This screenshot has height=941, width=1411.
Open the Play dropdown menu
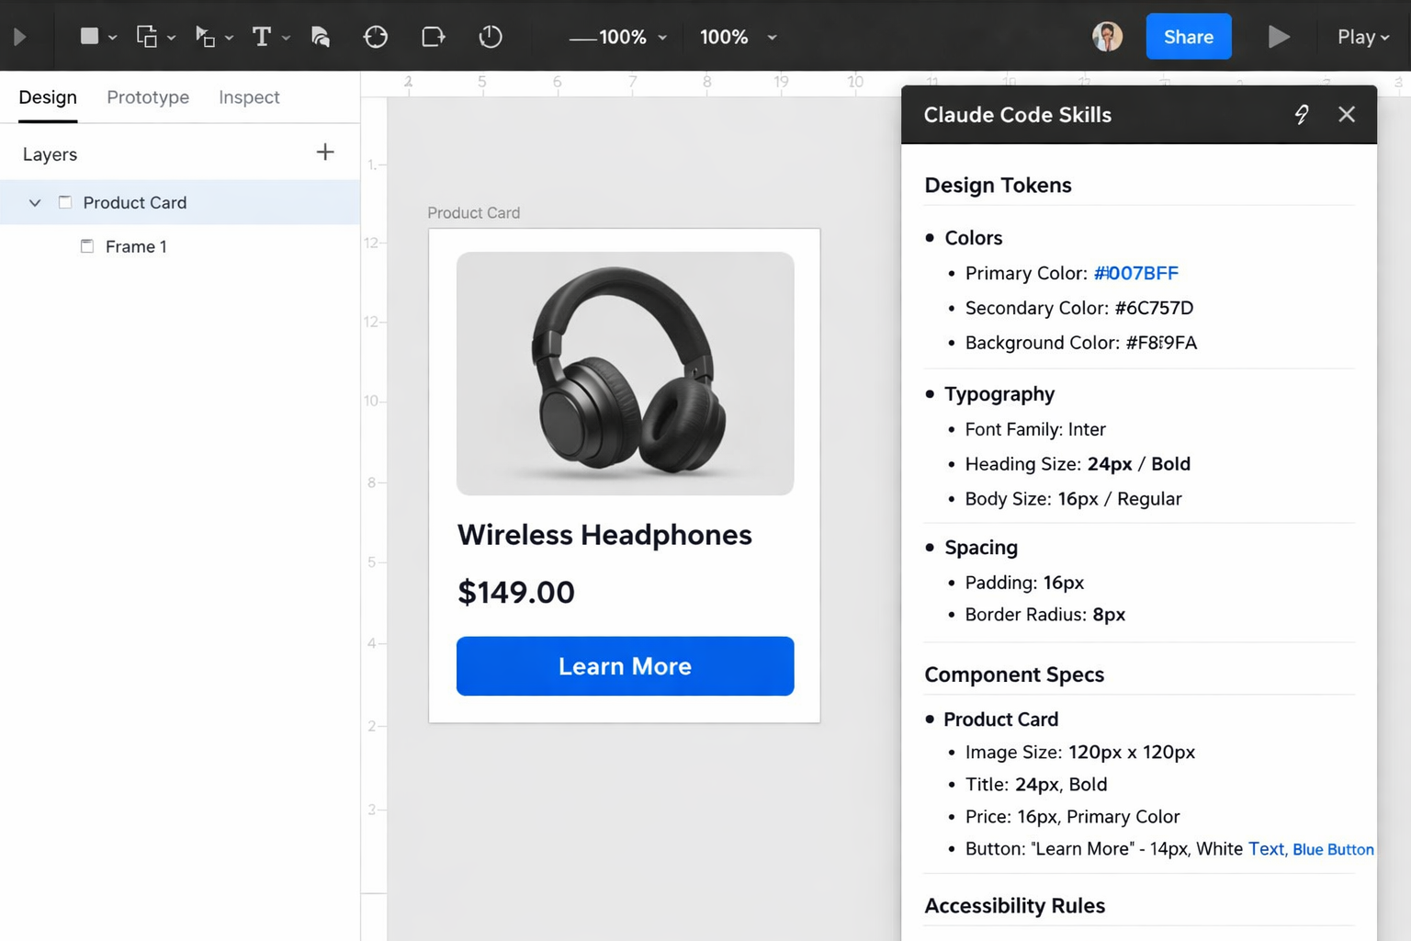[1363, 37]
